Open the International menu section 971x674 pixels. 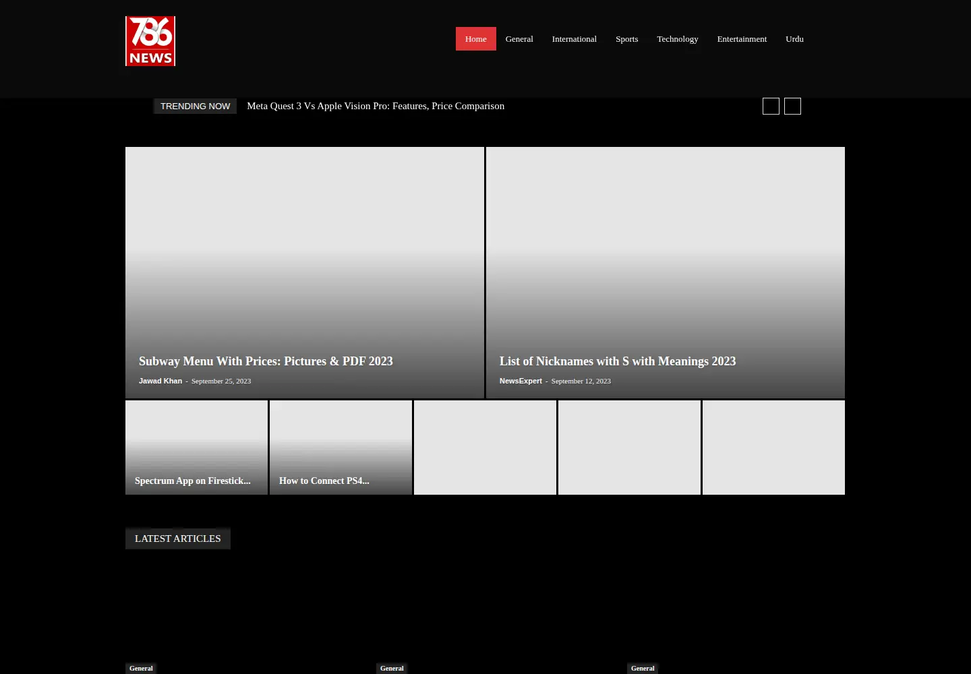click(x=575, y=38)
